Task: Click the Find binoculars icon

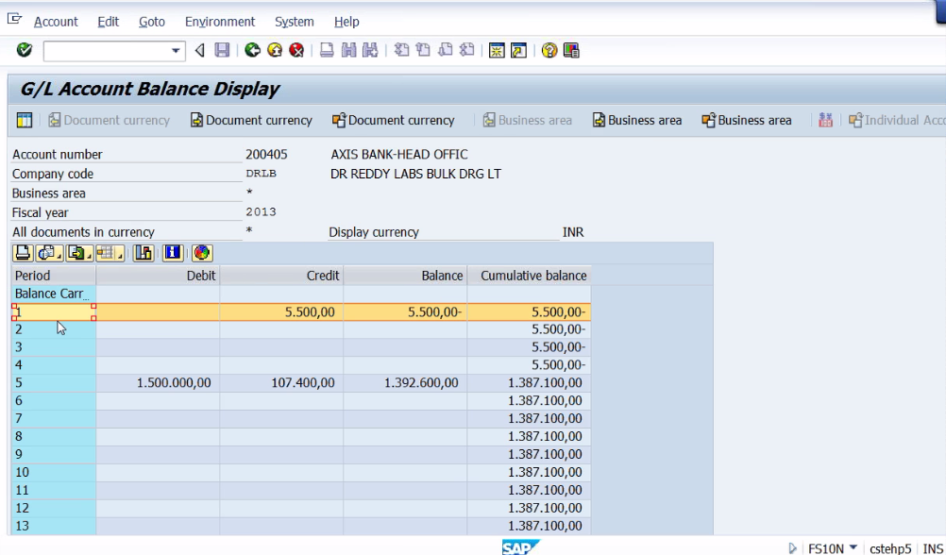Action: point(348,50)
